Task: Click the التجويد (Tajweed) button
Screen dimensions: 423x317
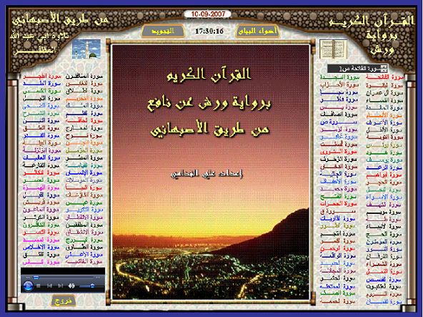Action: coord(162,31)
